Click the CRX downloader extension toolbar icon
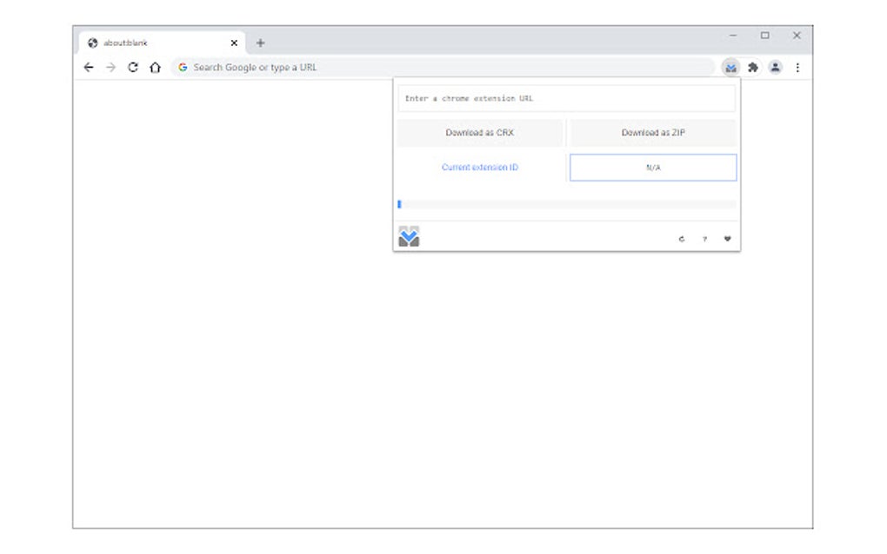This screenshot has width=887, height=554. tap(730, 67)
